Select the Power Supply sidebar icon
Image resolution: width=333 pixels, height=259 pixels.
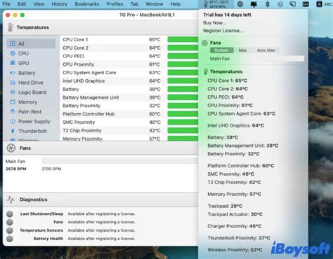[13, 121]
